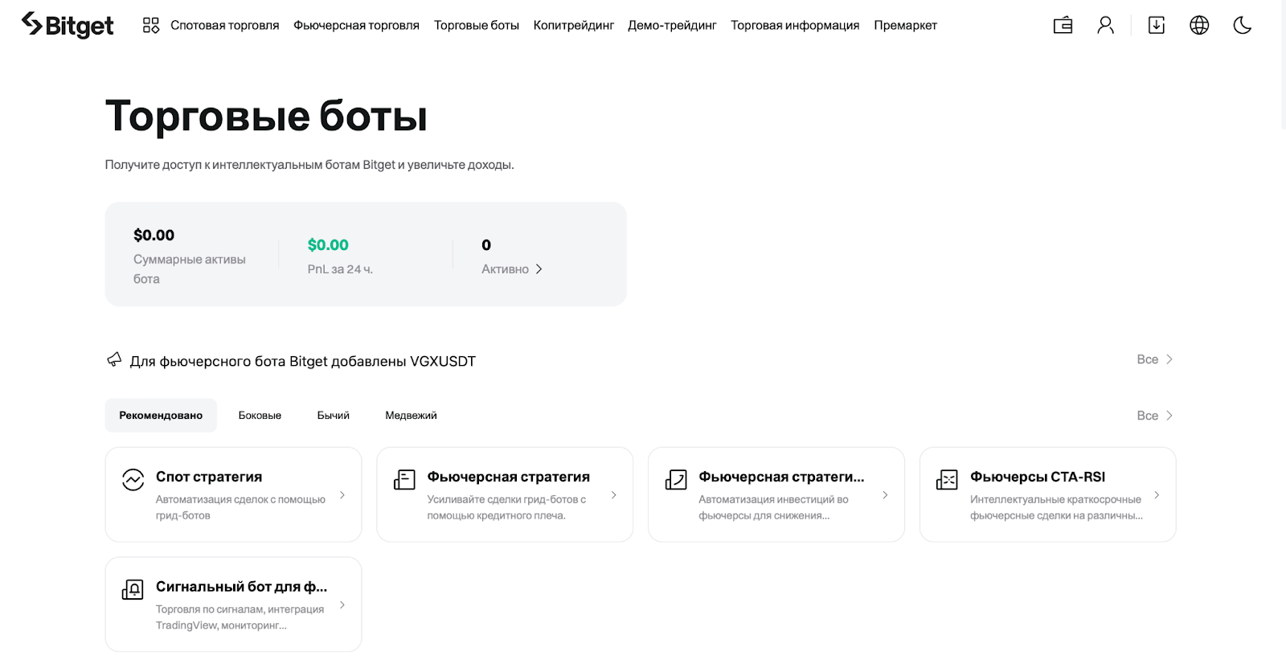Open the language globe icon
1286x664 pixels.
pos(1199,25)
